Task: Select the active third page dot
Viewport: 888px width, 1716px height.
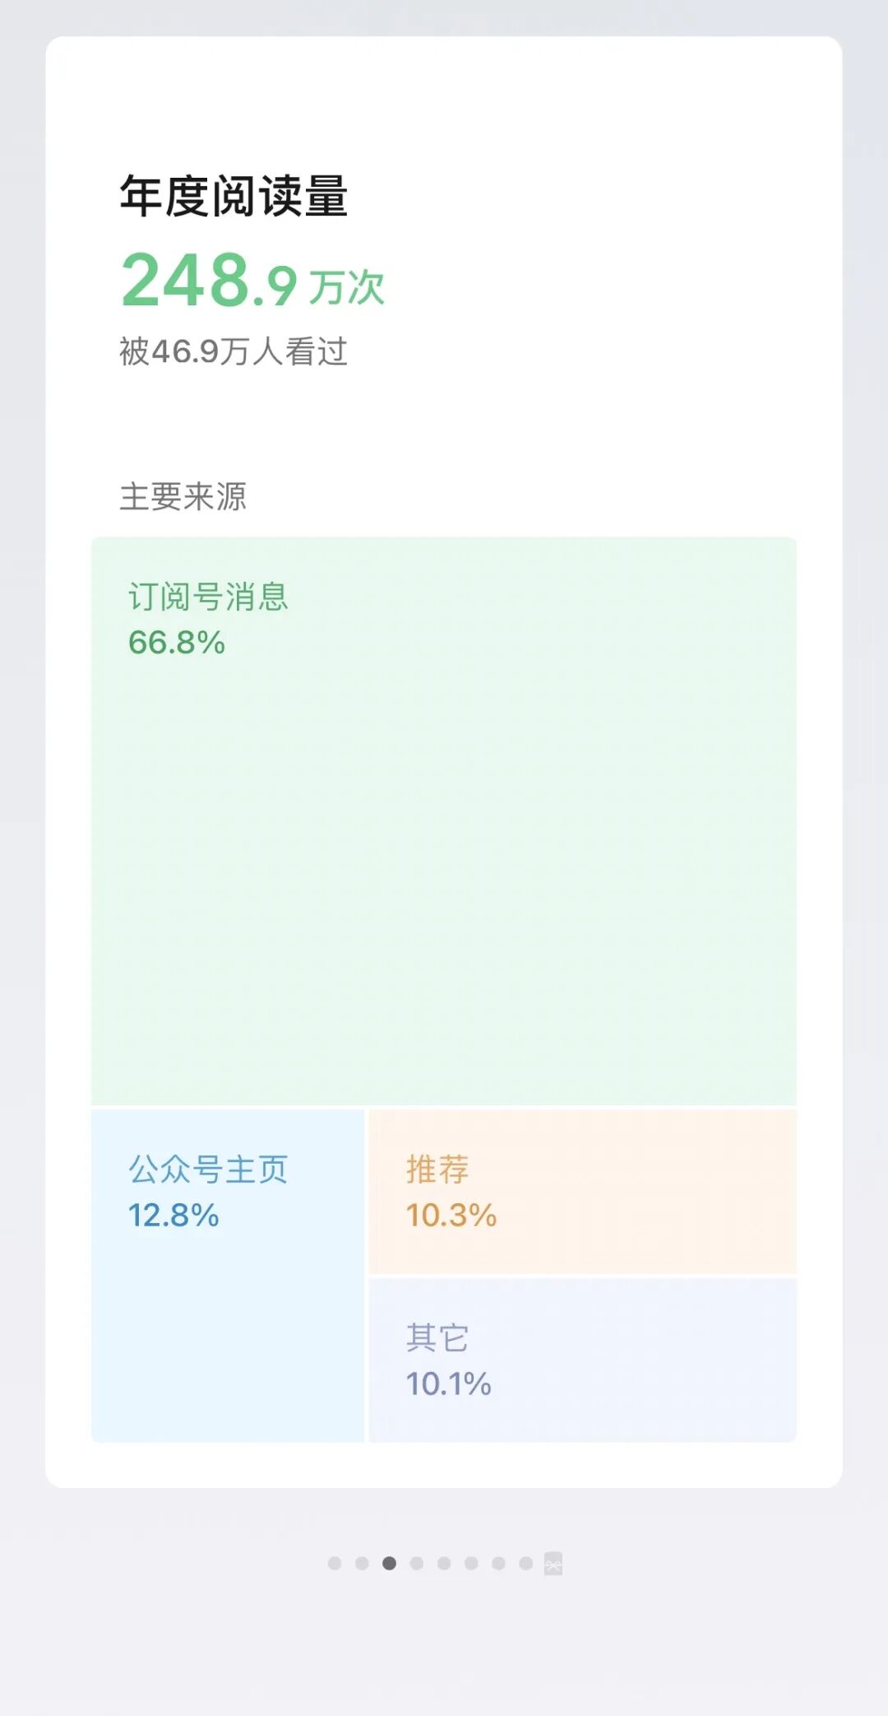Action: tap(390, 1563)
